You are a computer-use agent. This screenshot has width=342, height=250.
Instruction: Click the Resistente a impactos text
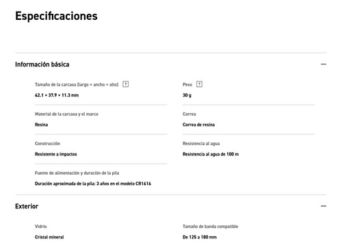[x=56, y=154]
